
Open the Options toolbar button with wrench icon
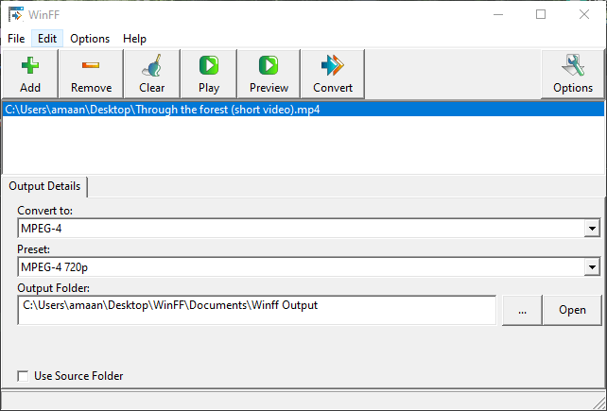(573, 74)
